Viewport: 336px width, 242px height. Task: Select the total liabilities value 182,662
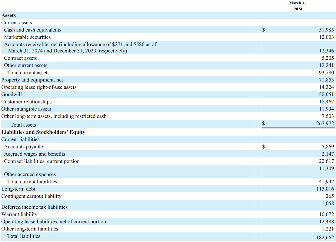325,237
